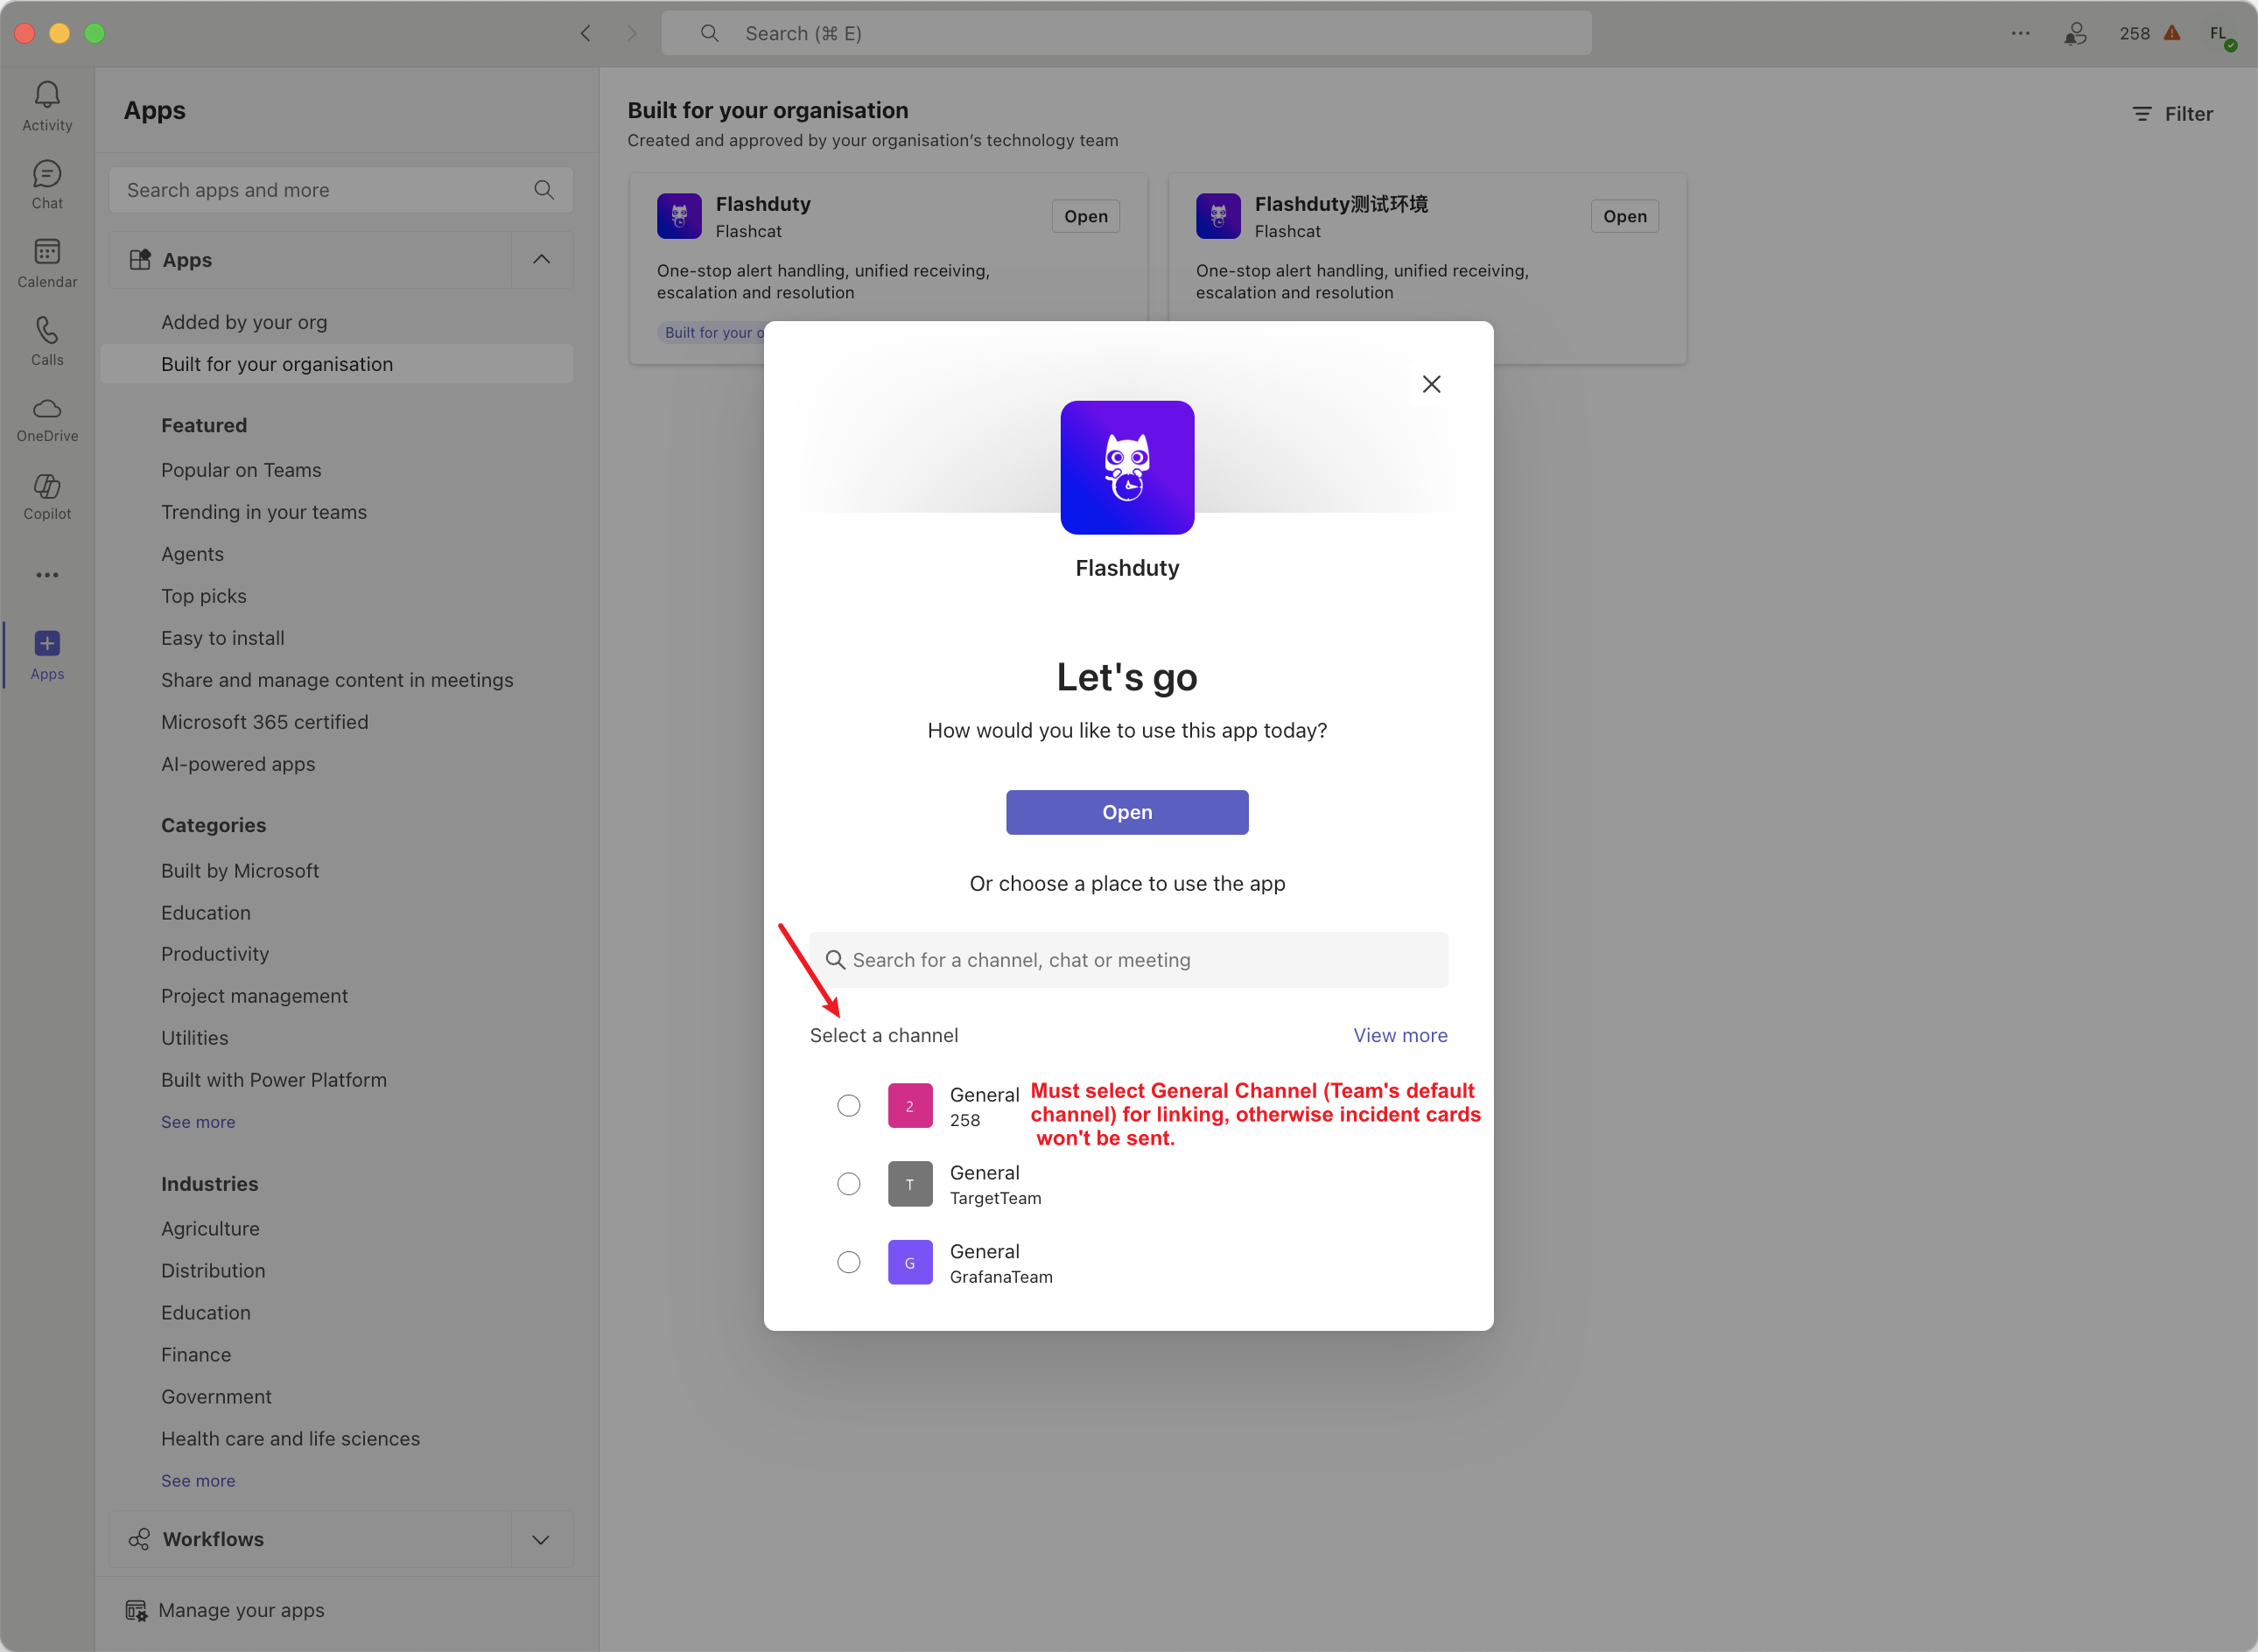Click View more channels link
Screen dimensions: 2258x1652
1400,1035
